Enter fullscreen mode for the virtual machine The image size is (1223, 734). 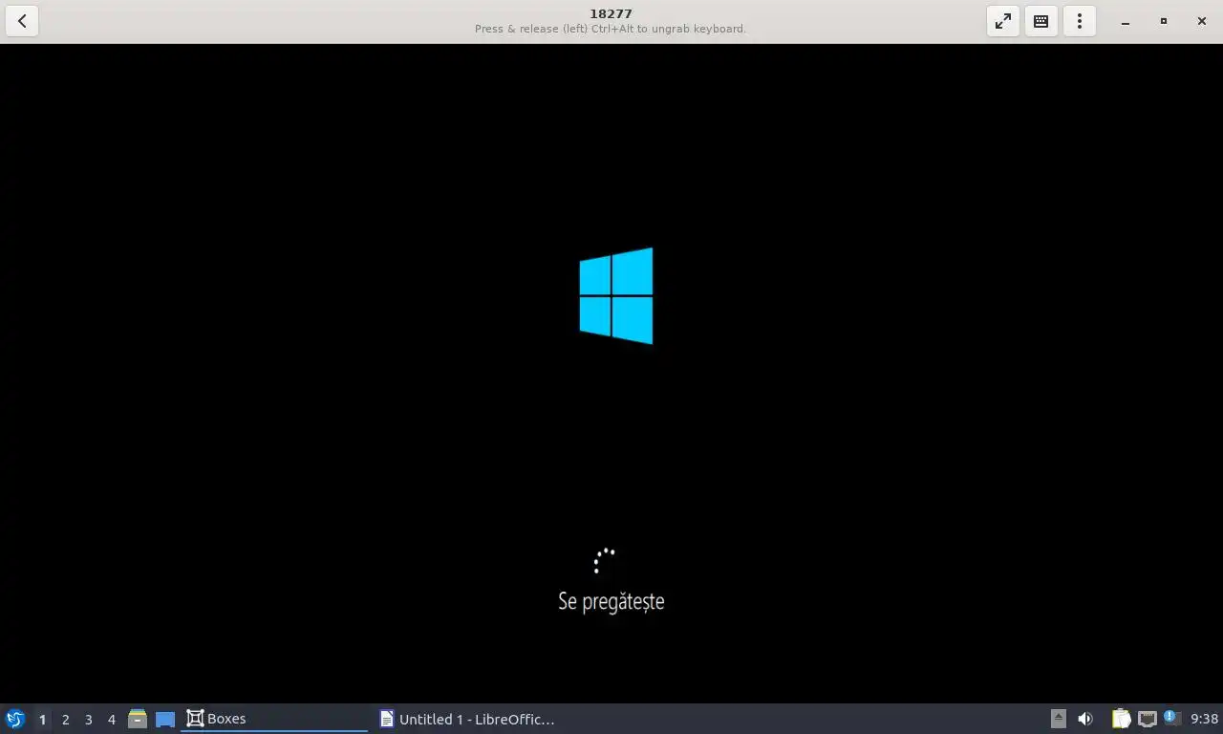(1003, 21)
